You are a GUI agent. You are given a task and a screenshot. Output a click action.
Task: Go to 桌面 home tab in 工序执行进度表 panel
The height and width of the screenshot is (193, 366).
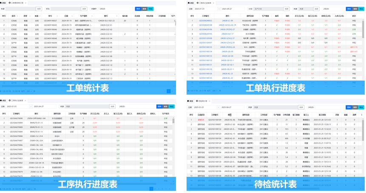[x=3, y=101]
